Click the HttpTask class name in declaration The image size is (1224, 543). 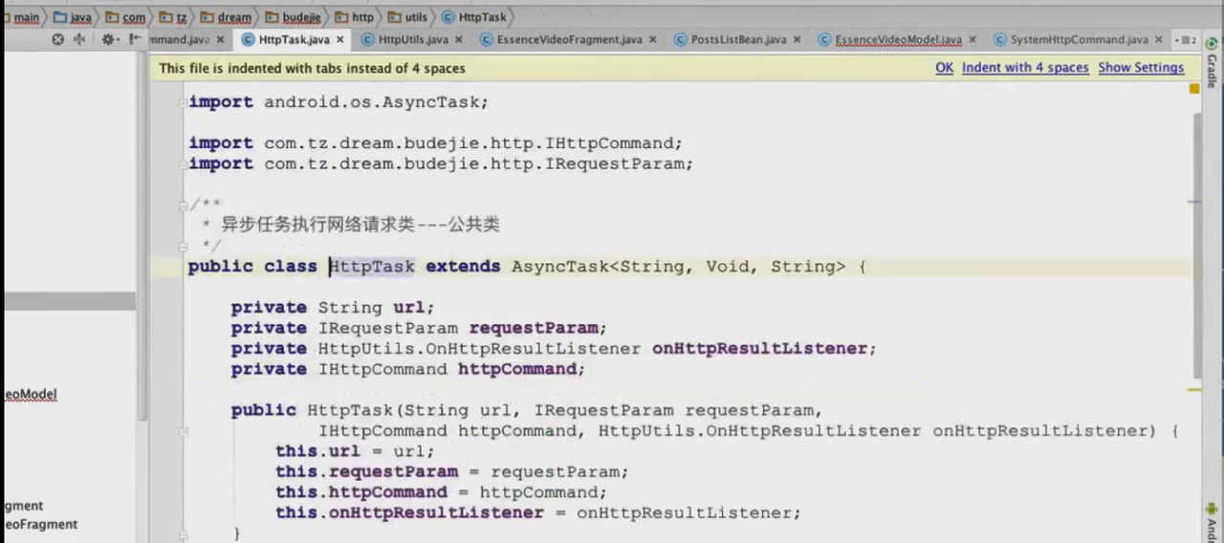pos(372,267)
